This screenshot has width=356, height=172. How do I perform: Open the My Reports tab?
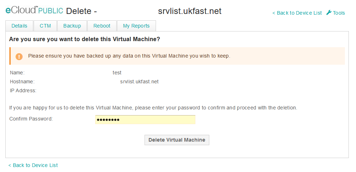tap(136, 26)
